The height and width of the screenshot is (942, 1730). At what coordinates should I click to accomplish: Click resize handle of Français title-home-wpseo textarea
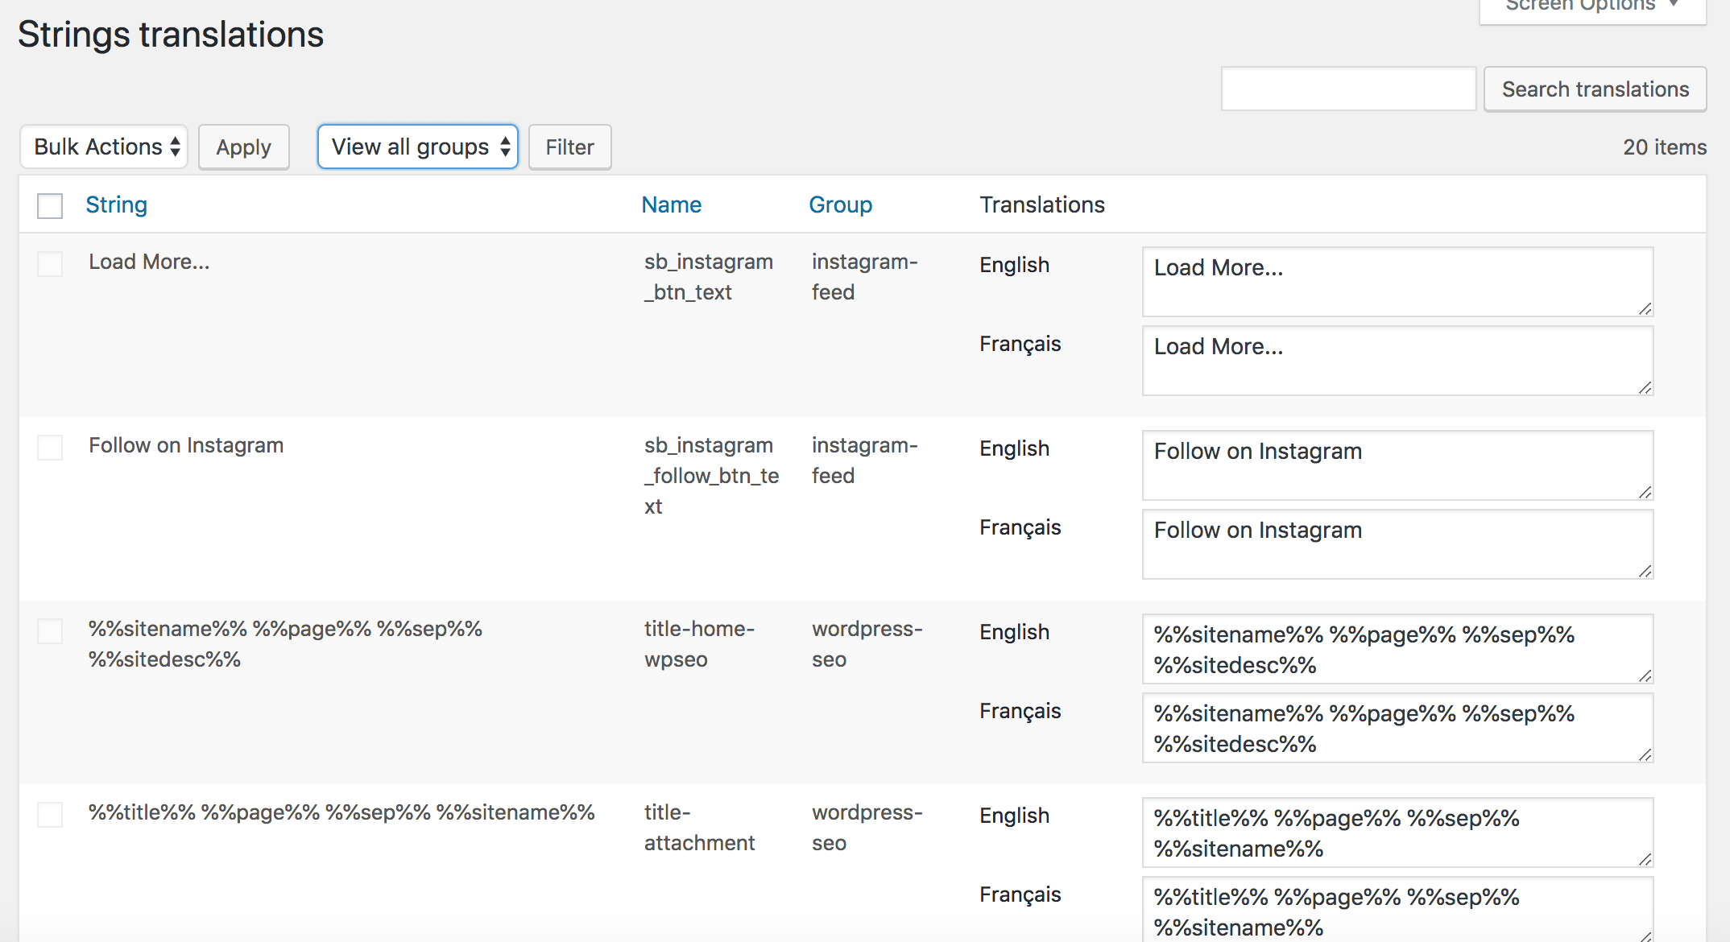[x=1645, y=754]
